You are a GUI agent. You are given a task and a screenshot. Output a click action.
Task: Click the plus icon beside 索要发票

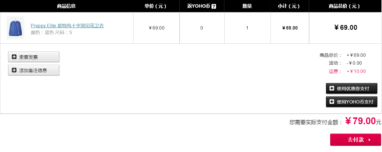pyautogui.click(x=14, y=57)
